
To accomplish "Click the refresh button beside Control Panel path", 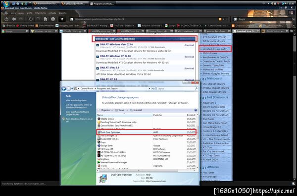I will [x=153, y=89].
